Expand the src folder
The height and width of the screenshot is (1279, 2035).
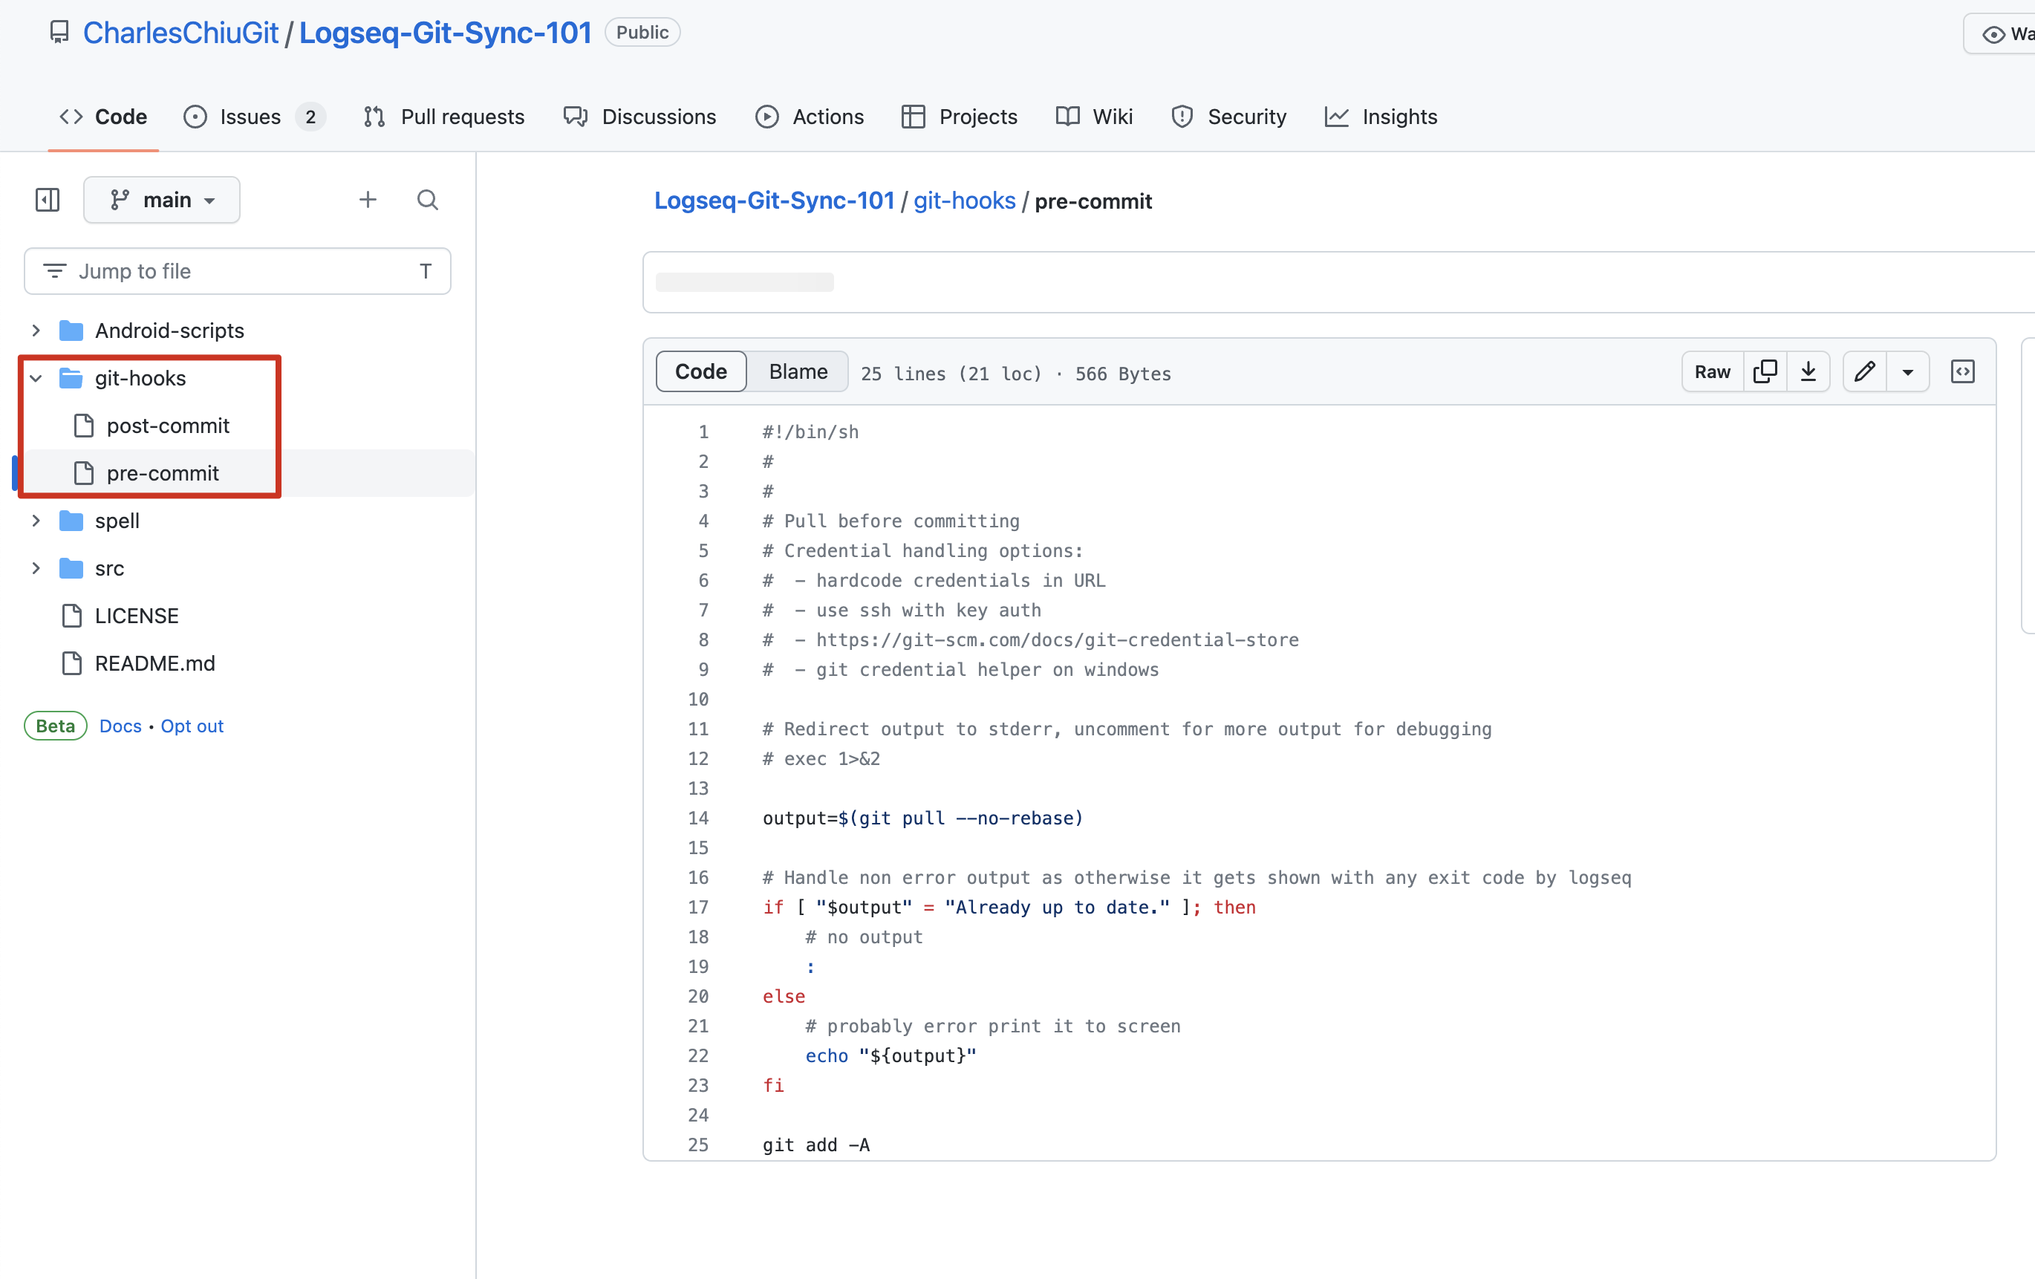click(35, 568)
